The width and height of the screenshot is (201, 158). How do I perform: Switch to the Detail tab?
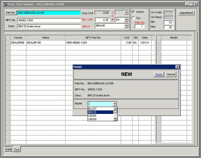9,149
